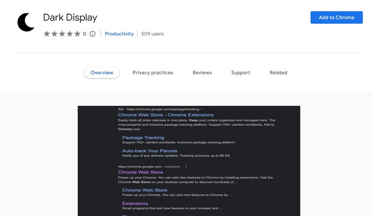Open the rating info icon
372x216 pixels.
(x=92, y=34)
